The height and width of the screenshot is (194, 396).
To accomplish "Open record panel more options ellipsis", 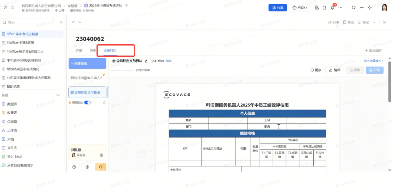I will click(375, 22).
